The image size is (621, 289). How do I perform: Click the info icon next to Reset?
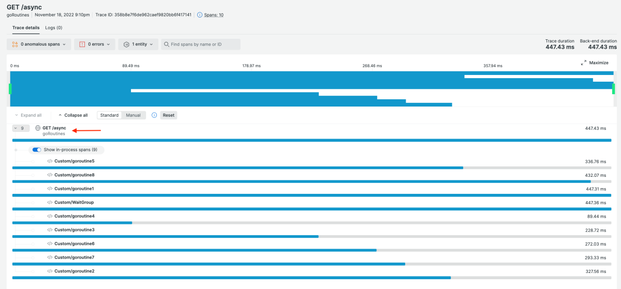pos(154,115)
